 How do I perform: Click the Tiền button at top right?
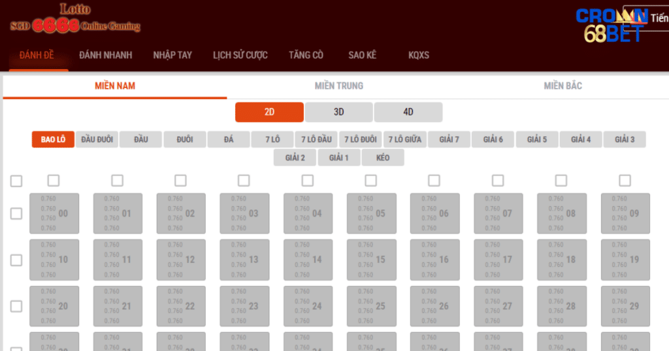[657, 18]
